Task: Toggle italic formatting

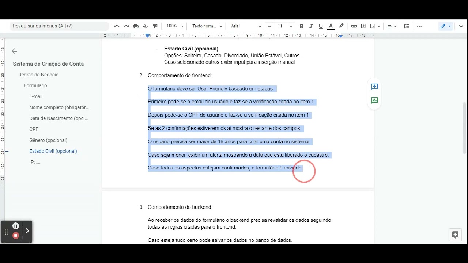Action: click(311, 26)
